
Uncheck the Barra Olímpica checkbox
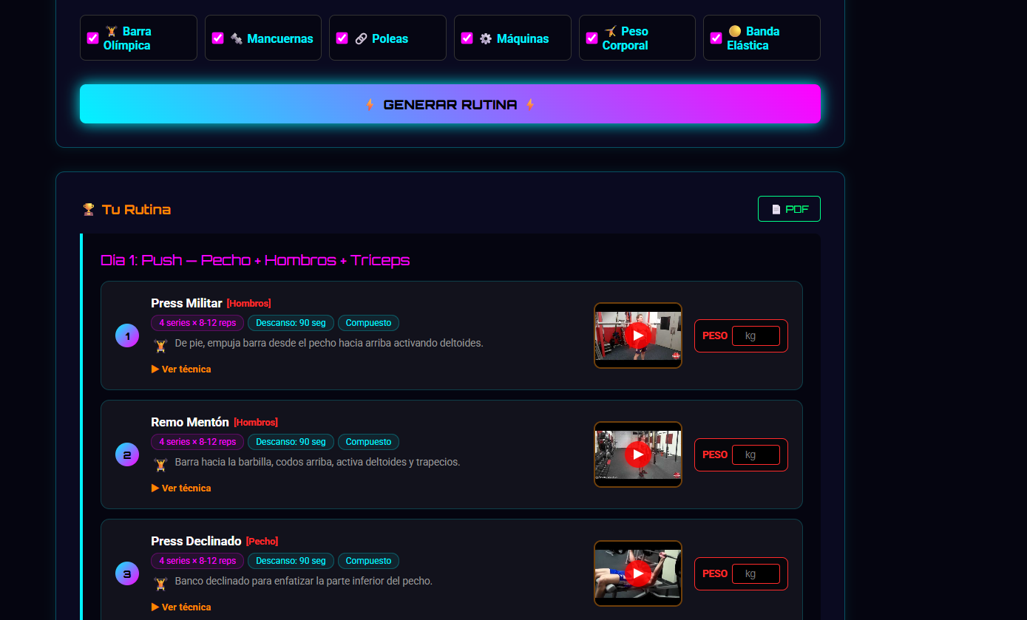coord(92,38)
